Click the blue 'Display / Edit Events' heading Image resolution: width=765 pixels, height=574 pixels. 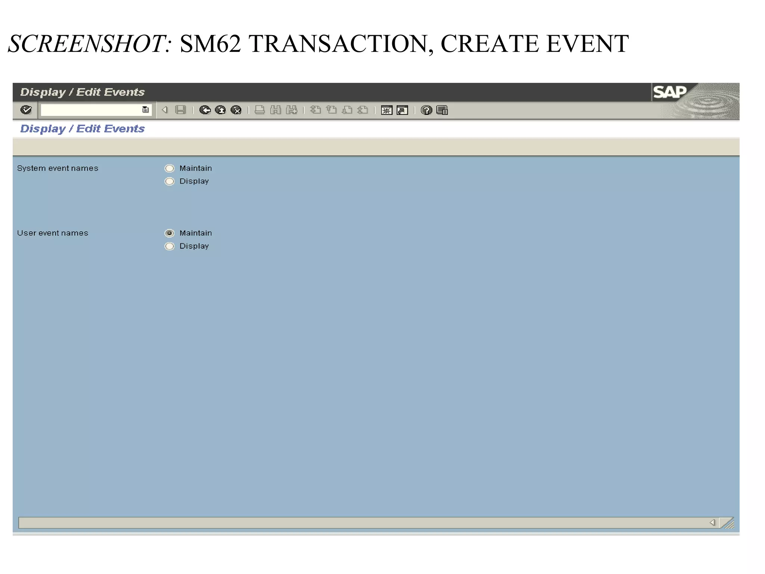pos(82,129)
